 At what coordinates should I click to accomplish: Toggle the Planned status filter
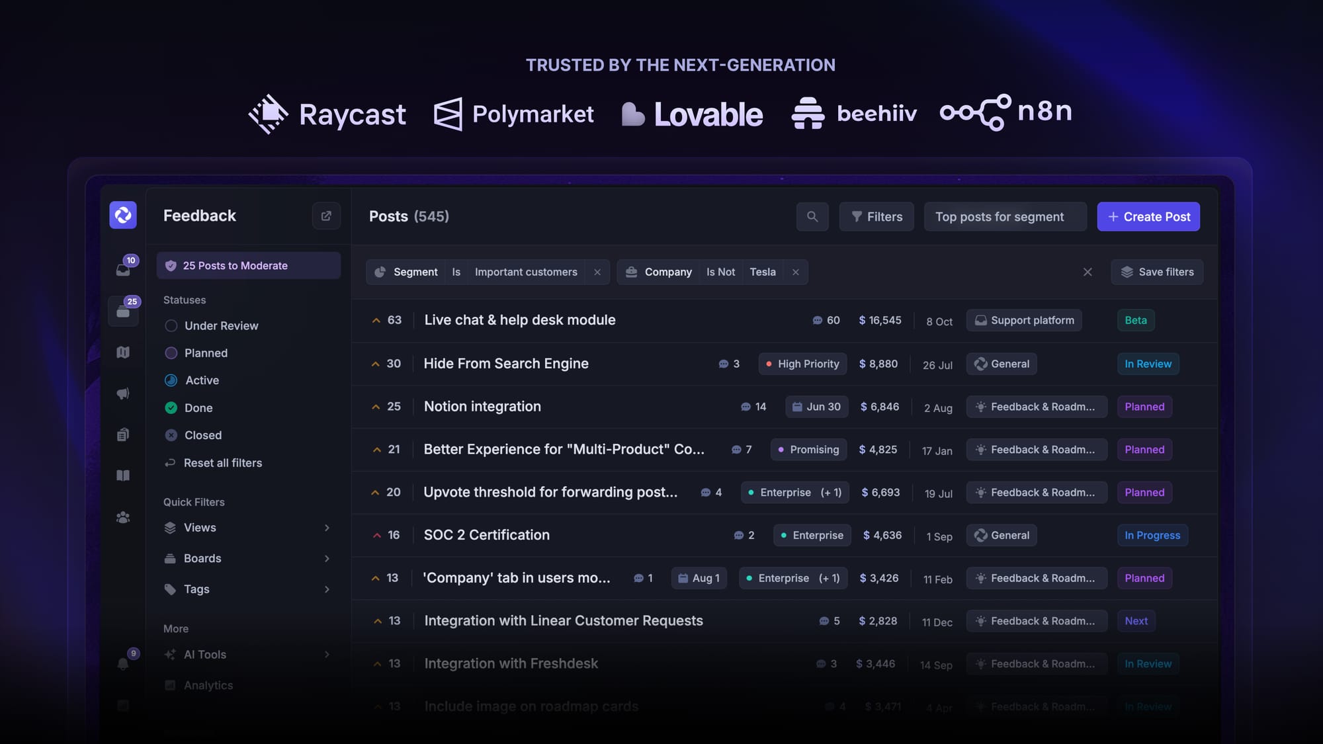[205, 353]
